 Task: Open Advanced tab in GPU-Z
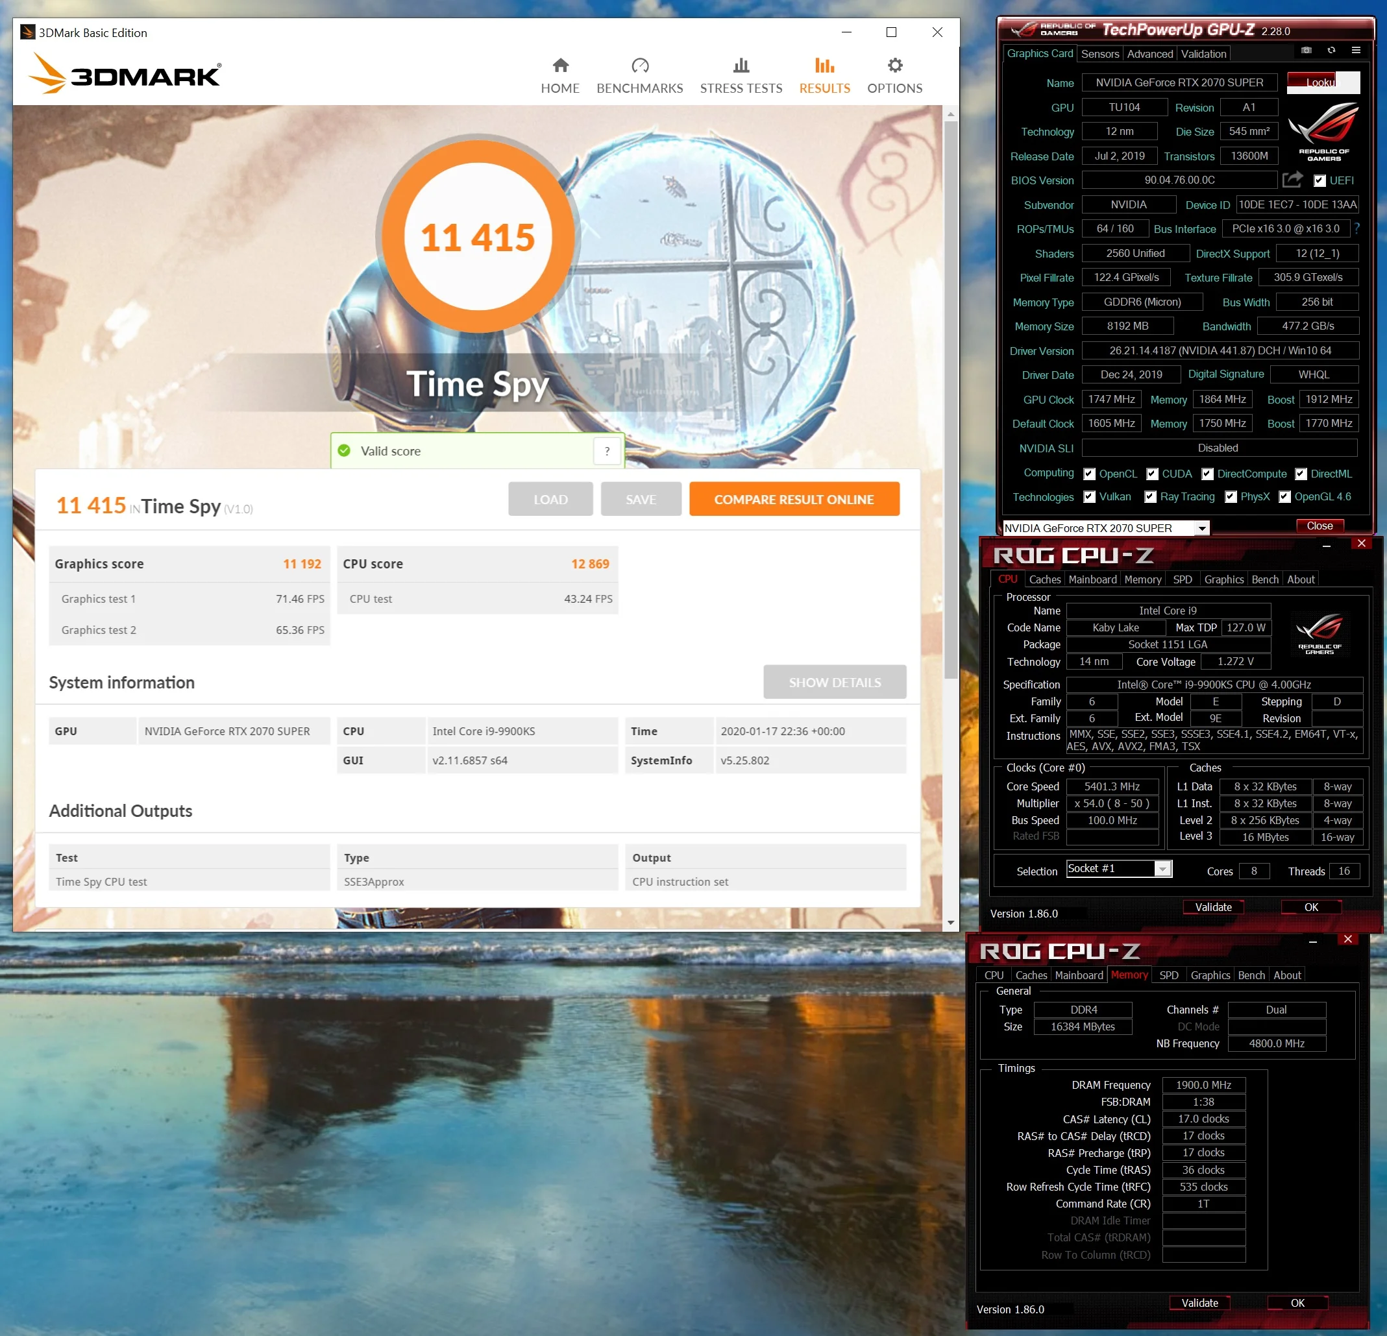pos(1149,54)
